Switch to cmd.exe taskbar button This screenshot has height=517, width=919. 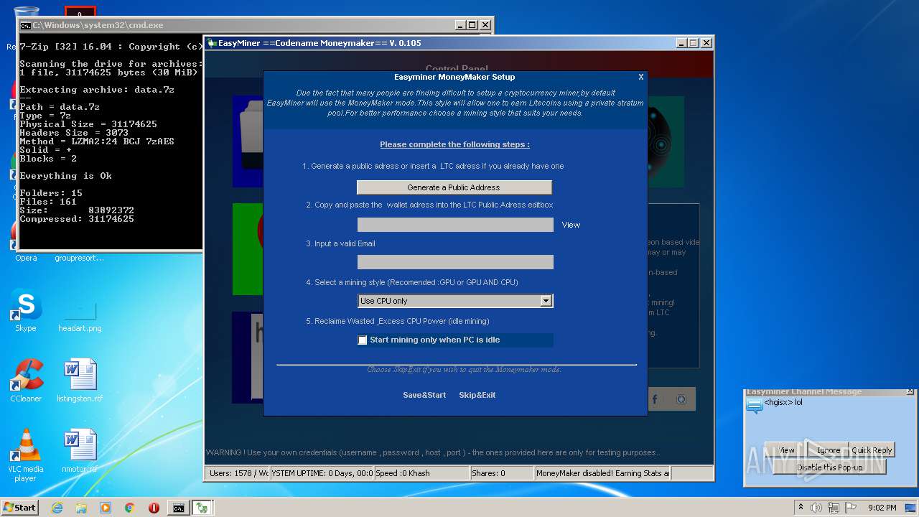[x=178, y=508]
